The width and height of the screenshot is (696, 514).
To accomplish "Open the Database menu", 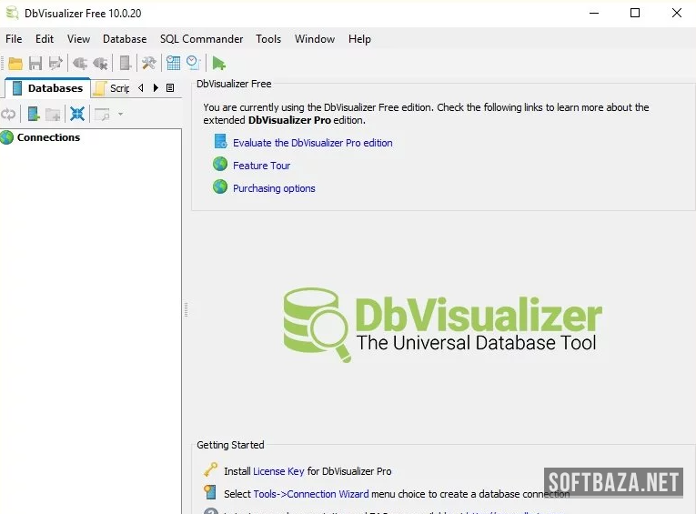I will 125,39.
